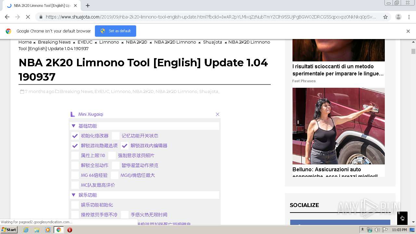Image resolution: width=416 pixels, height=234 pixels.
Task: Go back to the previous page
Action: click(7, 17)
